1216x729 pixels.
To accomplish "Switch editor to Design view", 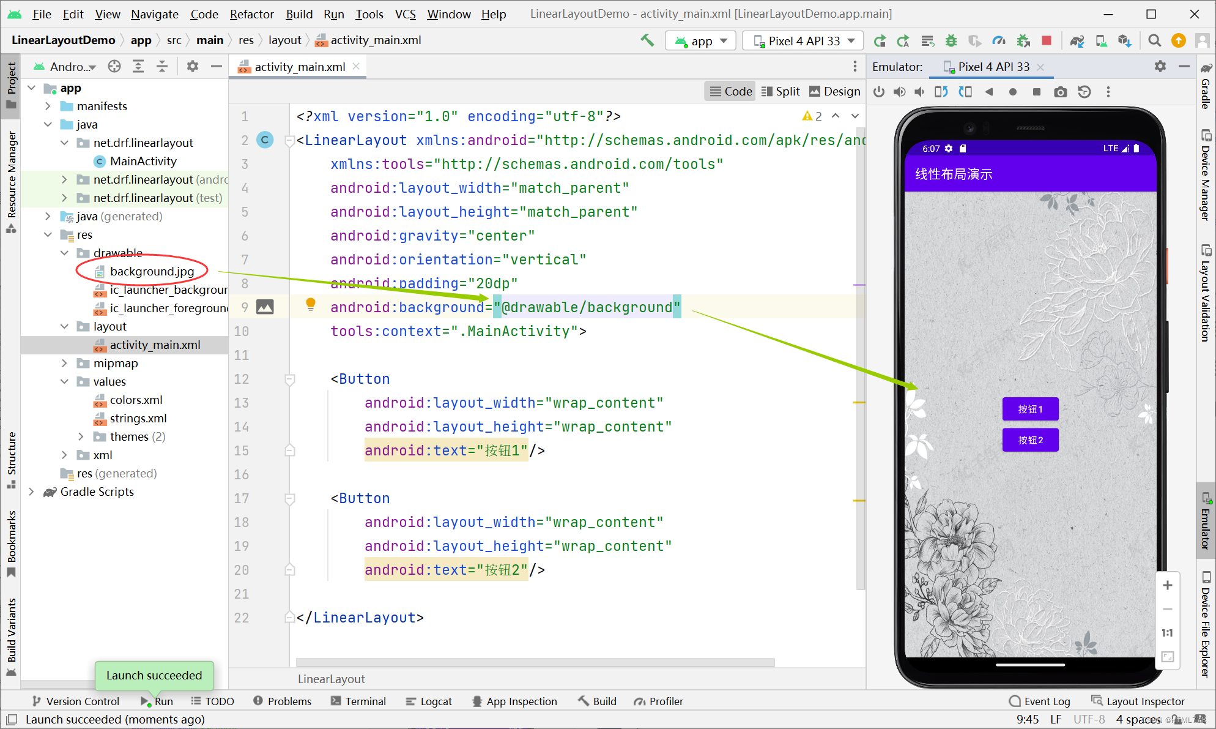I will (834, 91).
